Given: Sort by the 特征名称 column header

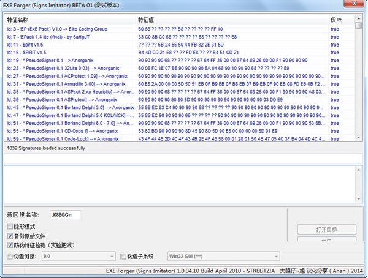Looking at the screenshot, I should point(70,20).
